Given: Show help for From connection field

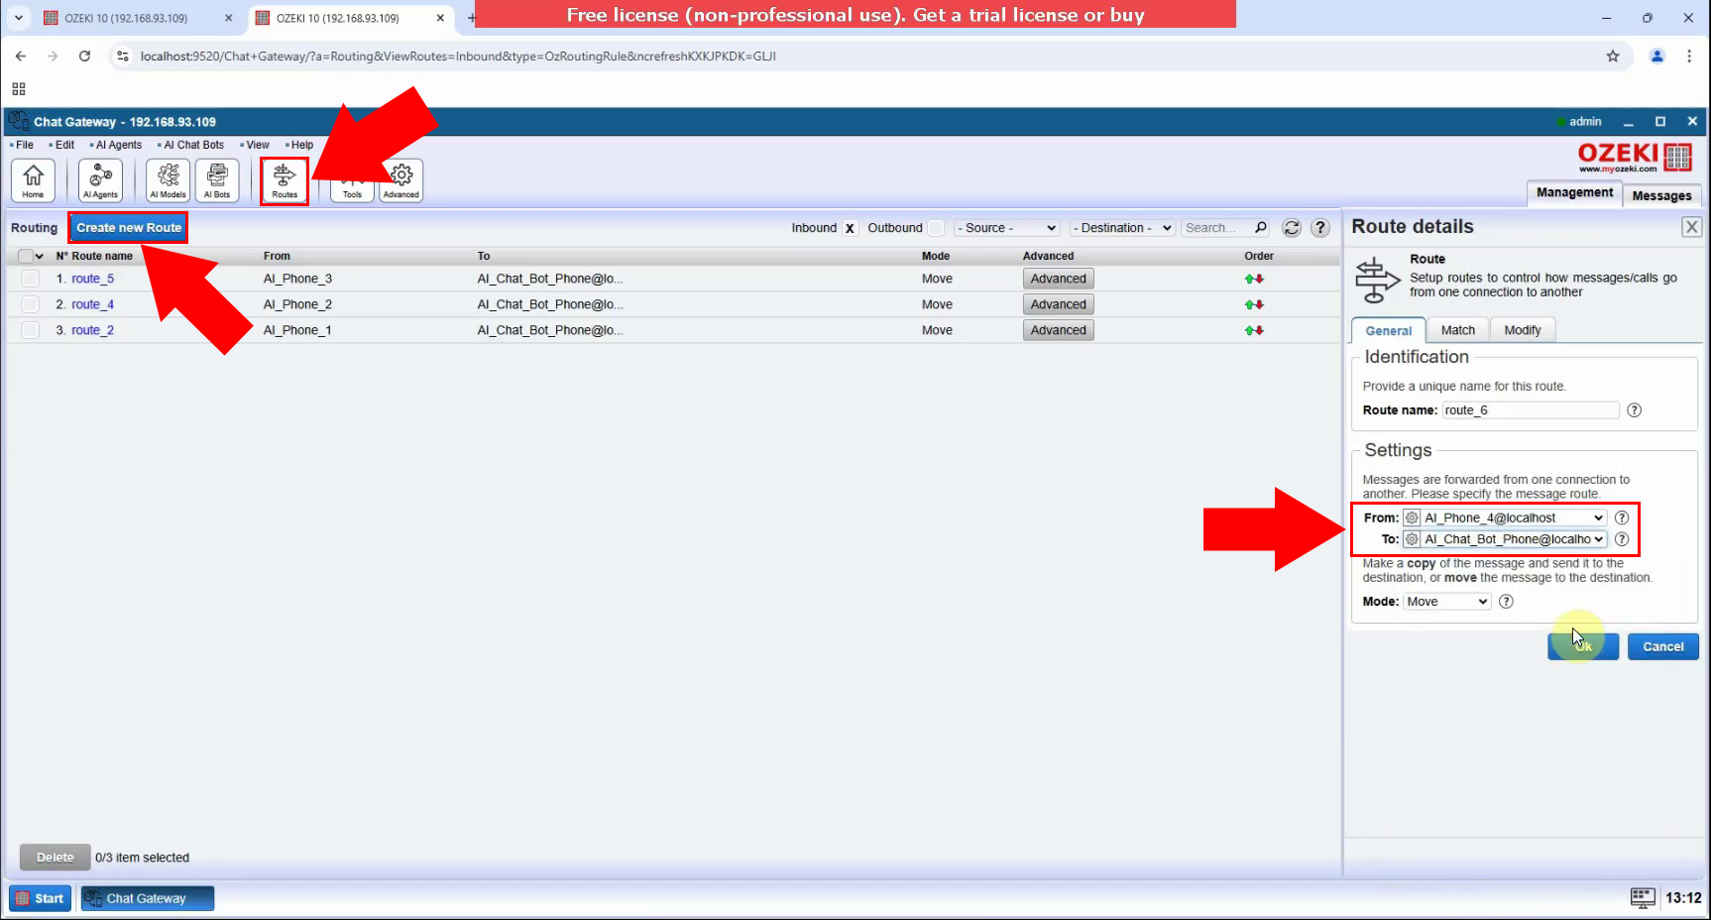Looking at the screenshot, I should tap(1622, 517).
